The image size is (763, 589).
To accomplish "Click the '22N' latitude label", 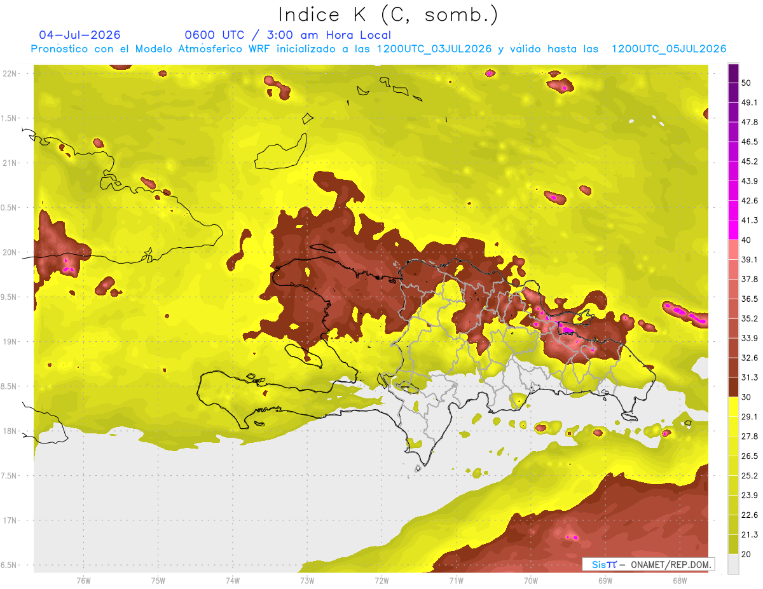I will coord(11,74).
